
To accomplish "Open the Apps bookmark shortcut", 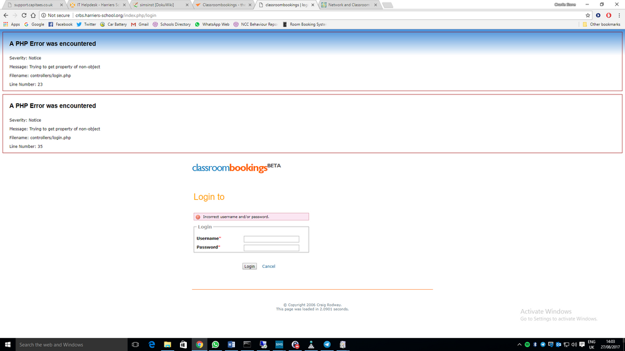I will [11, 24].
